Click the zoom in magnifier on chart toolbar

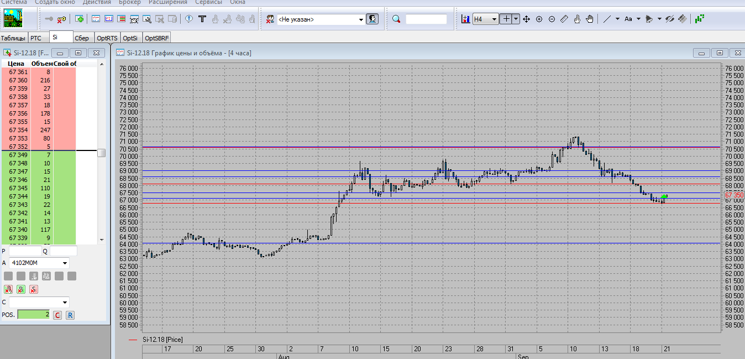(539, 19)
